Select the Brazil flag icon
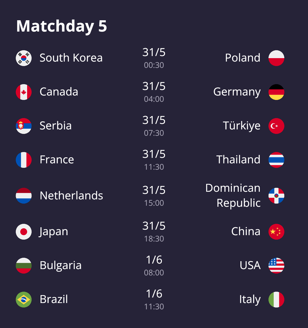The width and height of the screenshot is (308, 328). click(24, 300)
